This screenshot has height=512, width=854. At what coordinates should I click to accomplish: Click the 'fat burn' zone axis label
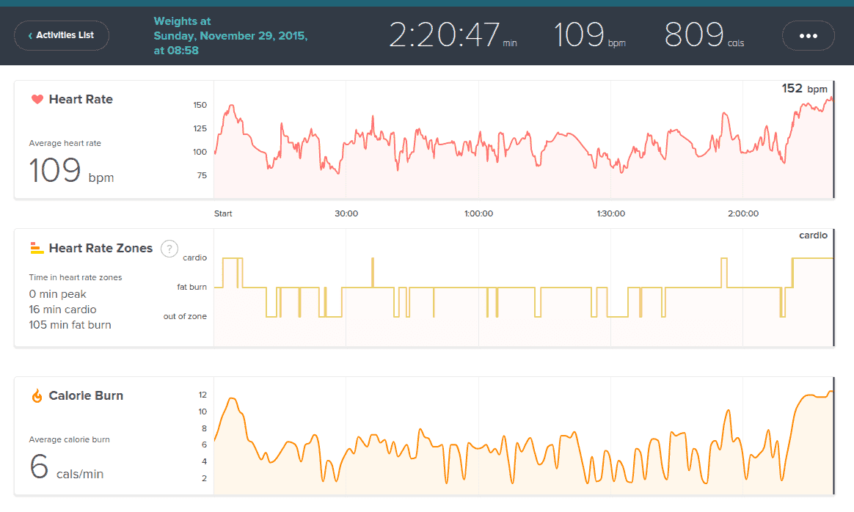191,287
